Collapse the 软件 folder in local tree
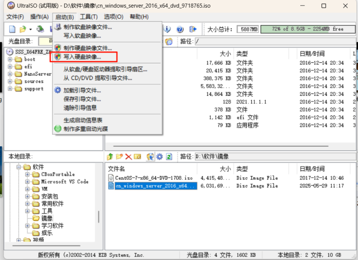Screen dimensions: 358x260 (19, 167)
